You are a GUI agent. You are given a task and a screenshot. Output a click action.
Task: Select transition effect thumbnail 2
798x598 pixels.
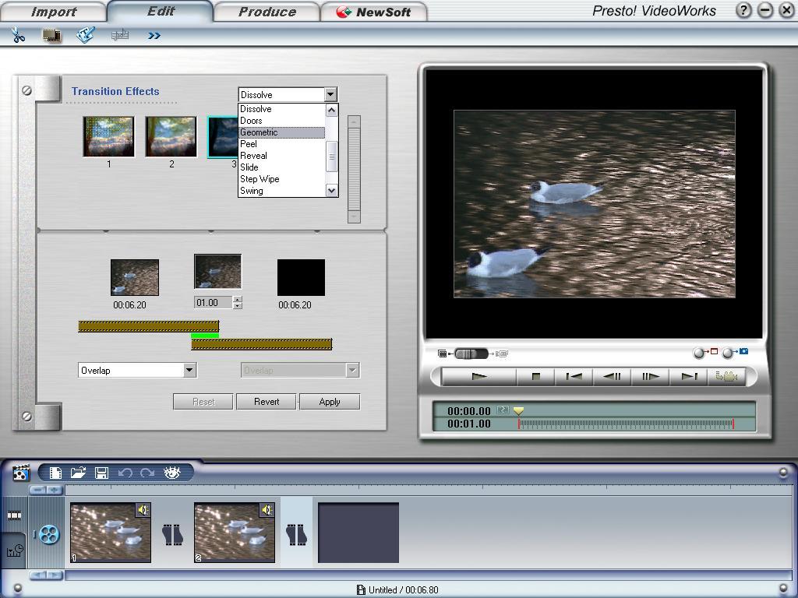[171, 136]
